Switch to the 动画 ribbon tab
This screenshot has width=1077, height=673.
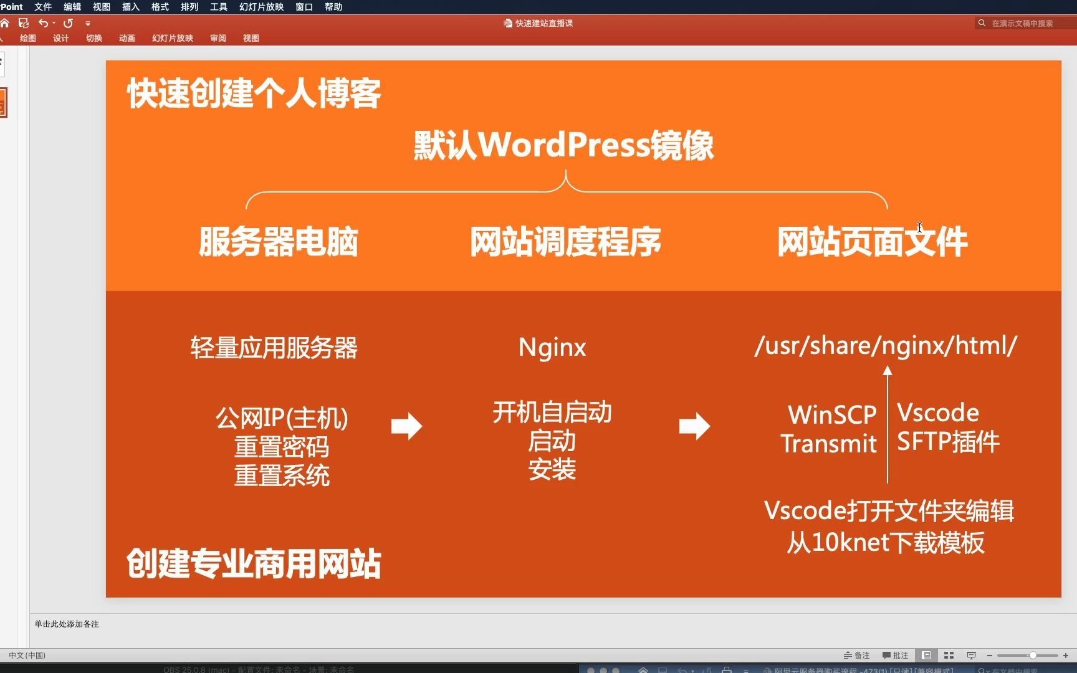click(x=127, y=38)
